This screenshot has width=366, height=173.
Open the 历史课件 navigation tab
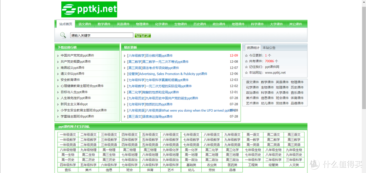point(200,24)
